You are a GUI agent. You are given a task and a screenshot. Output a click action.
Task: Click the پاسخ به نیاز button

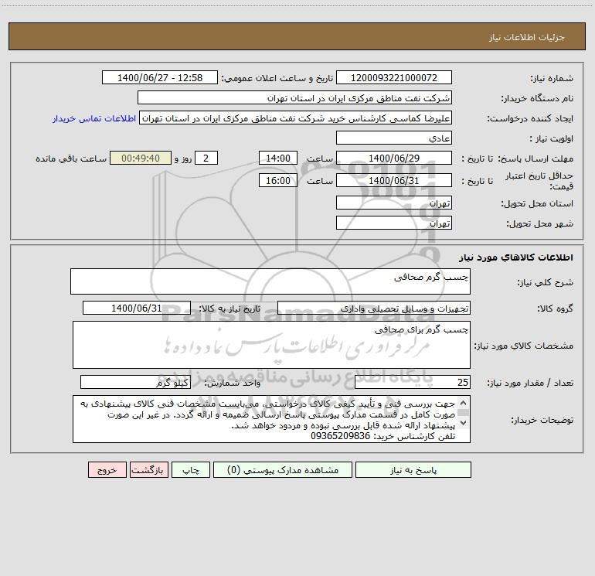pos(413,470)
